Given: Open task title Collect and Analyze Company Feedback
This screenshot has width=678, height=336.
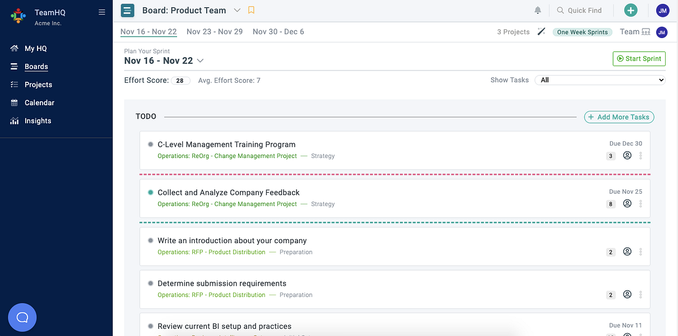Looking at the screenshot, I should point(229,193).
